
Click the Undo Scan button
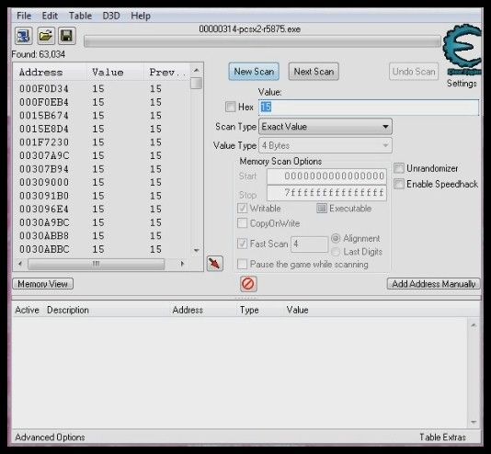(414, 72)
